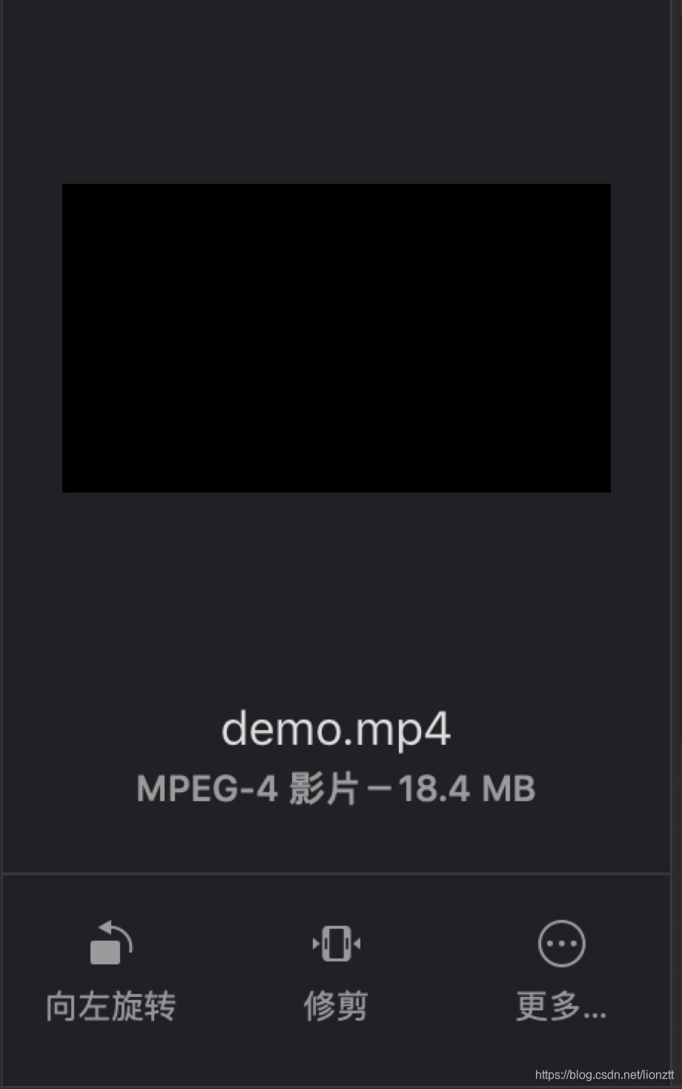
Task: Click the curved arrow above the gray square
Action: [117, 933]
